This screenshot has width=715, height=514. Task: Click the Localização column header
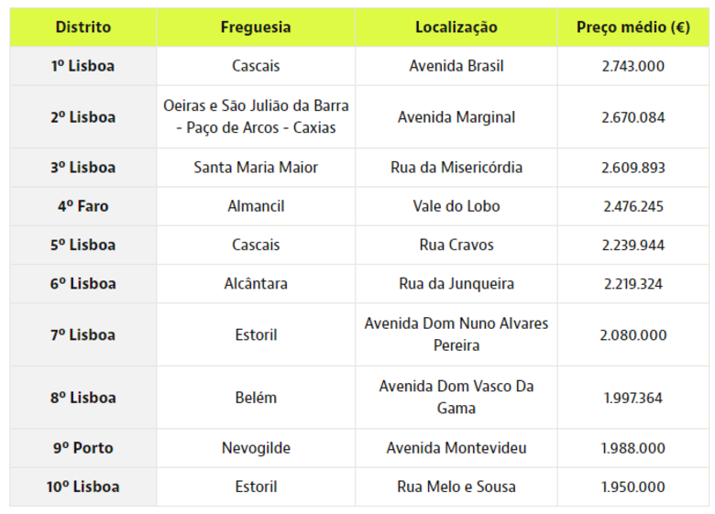click(x=456, y=27)
